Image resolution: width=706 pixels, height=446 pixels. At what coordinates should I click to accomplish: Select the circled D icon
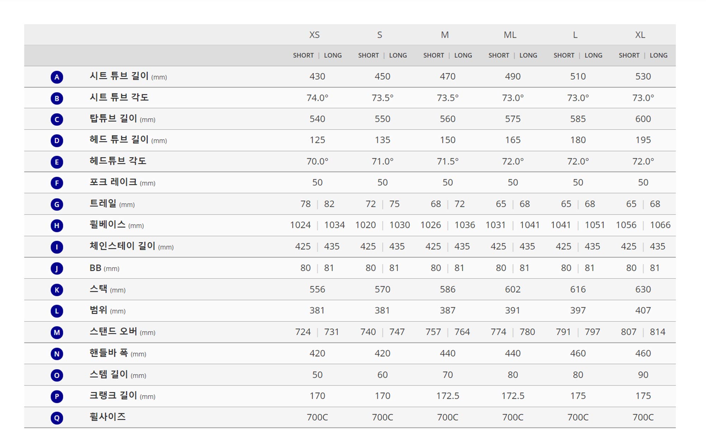(x=57, y=141)
